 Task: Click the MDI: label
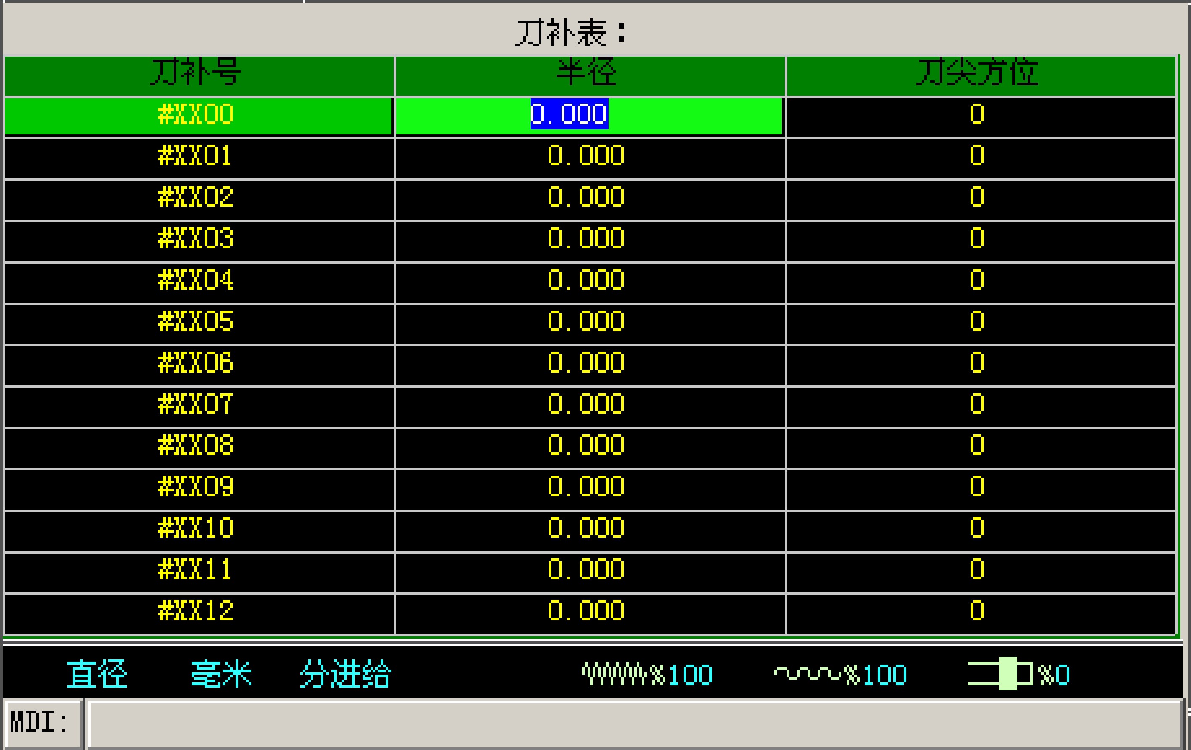point(39,723)
